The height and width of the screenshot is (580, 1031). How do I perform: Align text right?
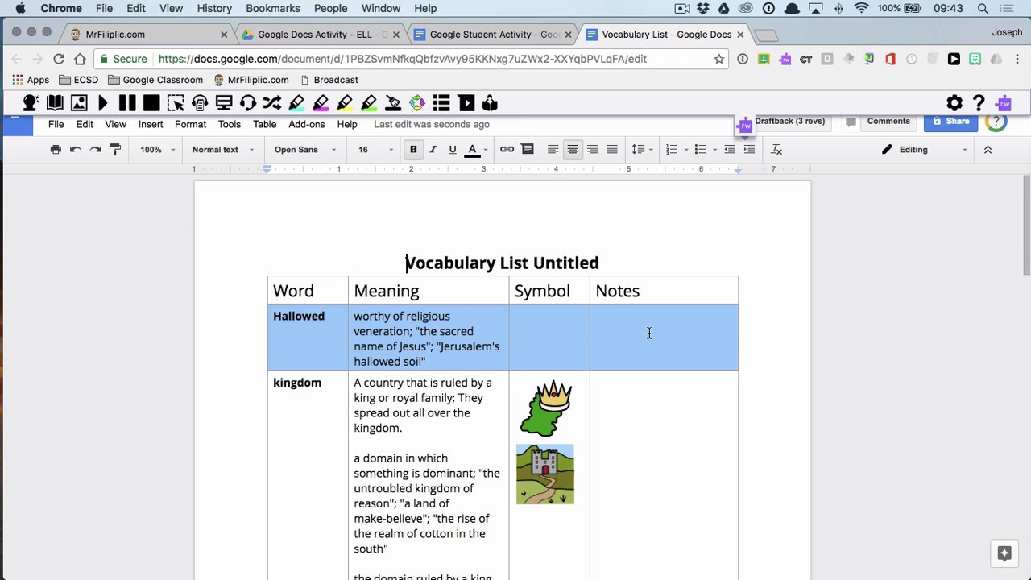click(592, 150)
